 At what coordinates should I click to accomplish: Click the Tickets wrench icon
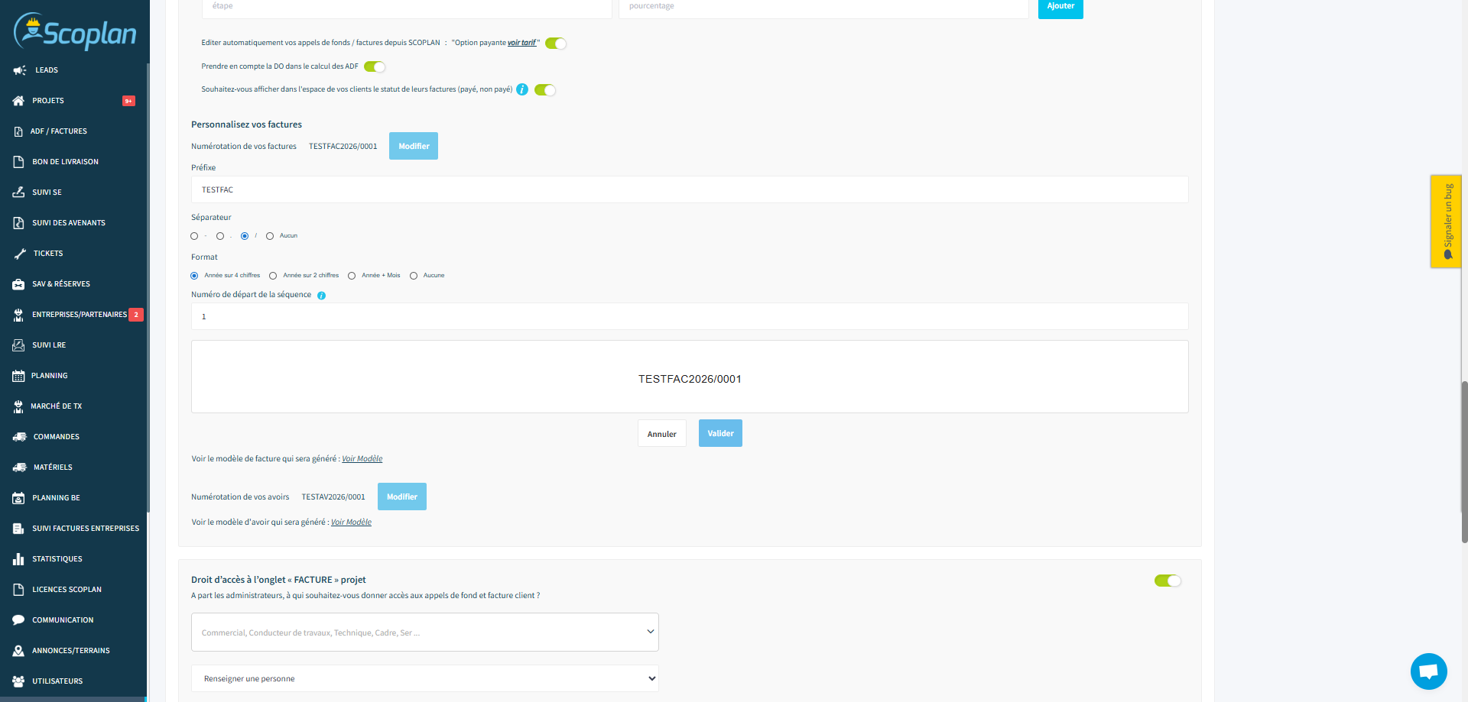click(x=20, y=254)
